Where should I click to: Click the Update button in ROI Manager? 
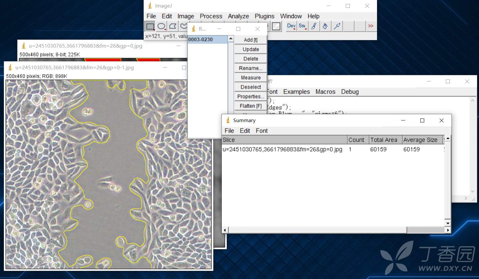pyautogui.click(x=251, y=49)
